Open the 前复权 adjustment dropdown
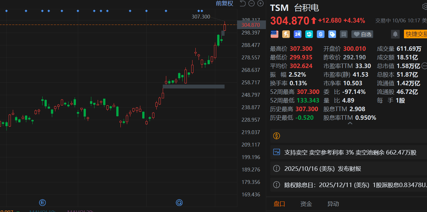Viewport: 427px width, 212px height. click(225, 4)
